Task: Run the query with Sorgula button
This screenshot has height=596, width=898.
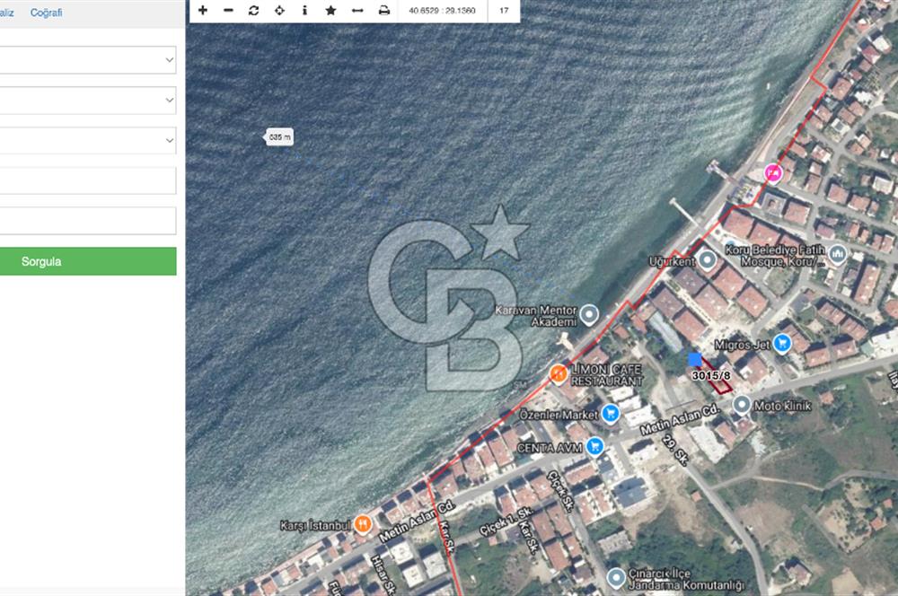Action: tap(87, 261)
